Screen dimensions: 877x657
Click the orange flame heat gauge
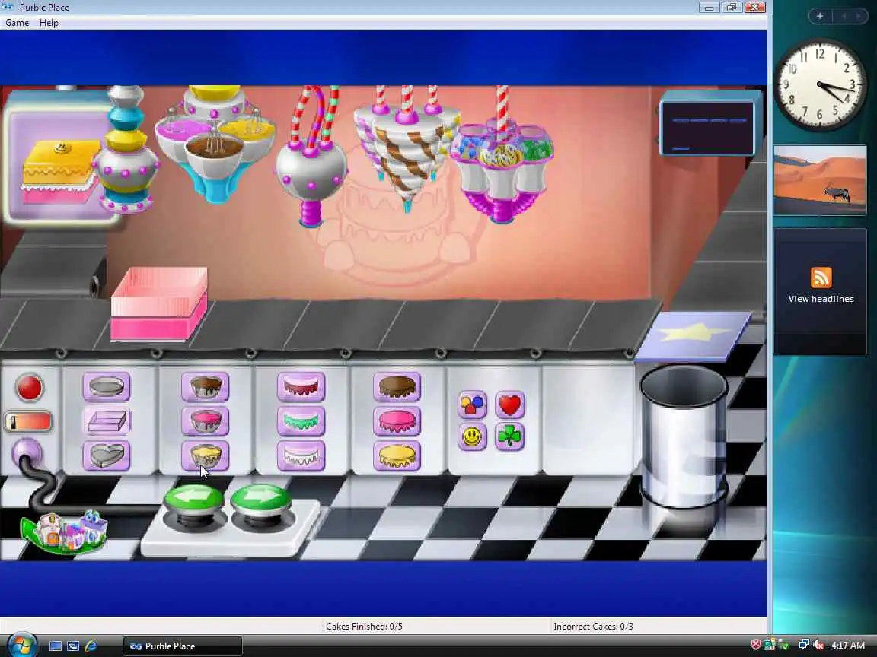(28, 422)
